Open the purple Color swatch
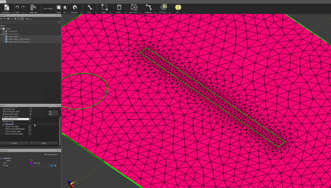This screenshot has width=331, height=188. [x=31, y=163]
